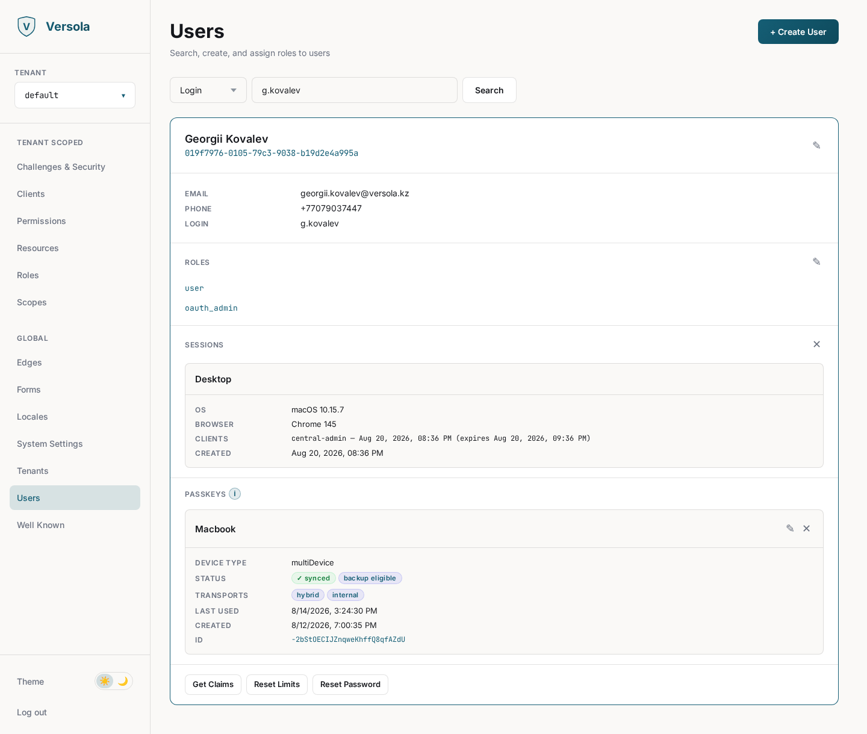Open the Login search-type dropdown
Image resolution: width=867 pixels, height=734 pixels.
click(x=208, y=90)
